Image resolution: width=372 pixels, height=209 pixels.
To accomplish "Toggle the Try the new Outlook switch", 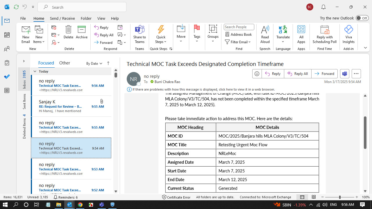I will [362, 18].
